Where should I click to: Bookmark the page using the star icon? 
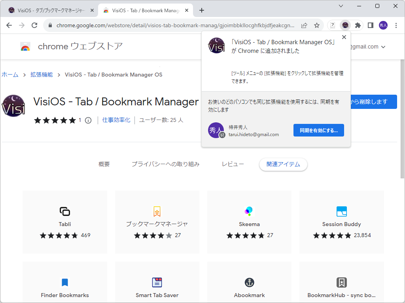click(x=316, y=25)
